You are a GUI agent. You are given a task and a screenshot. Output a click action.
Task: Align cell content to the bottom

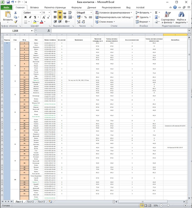click(65, 13)
